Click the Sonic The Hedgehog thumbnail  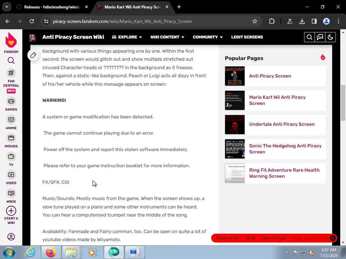pos(235,149)
